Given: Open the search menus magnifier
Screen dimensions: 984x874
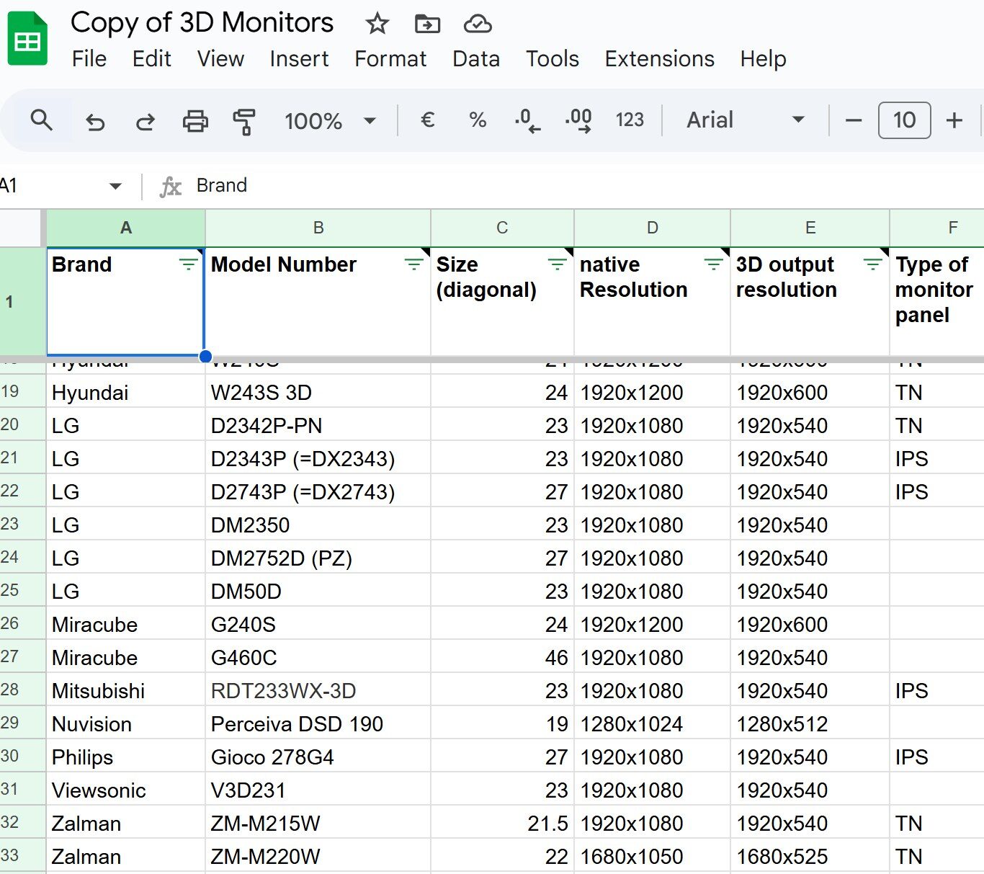Looking at the screenshot, I should point(42,120).
